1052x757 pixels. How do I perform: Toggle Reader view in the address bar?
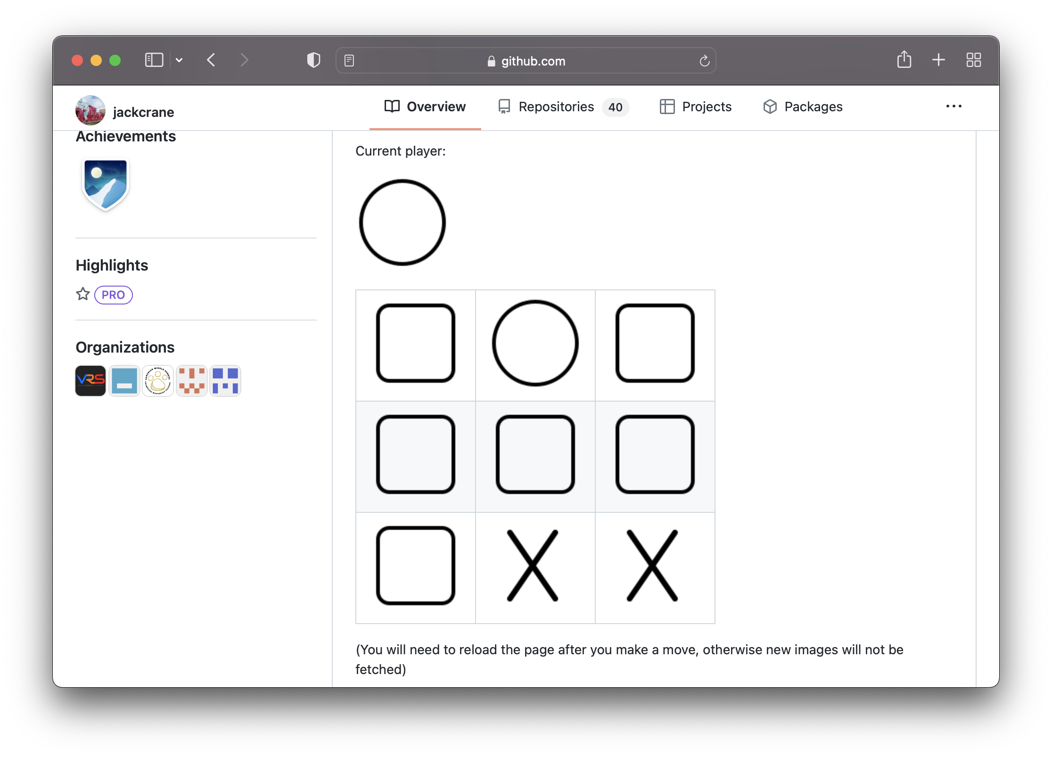point(349,60)
